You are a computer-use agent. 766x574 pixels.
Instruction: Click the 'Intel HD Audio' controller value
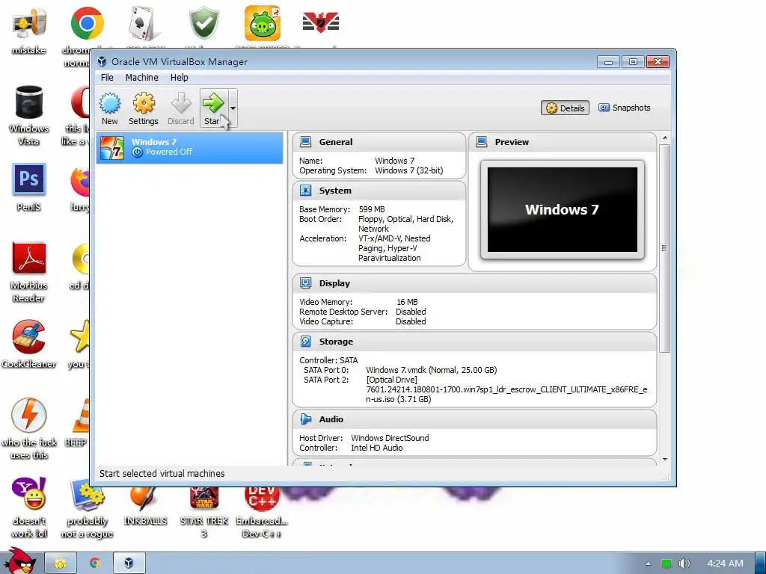(x=377, y=448)
